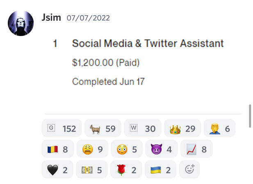Click the 07/07/2022 message timestamp
Screen dimensions: 253x184
click(x=88, y=18)
